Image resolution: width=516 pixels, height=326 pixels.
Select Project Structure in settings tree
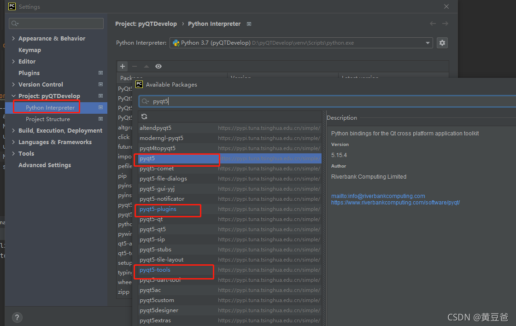pyautogui.click(x=48, y=119)
